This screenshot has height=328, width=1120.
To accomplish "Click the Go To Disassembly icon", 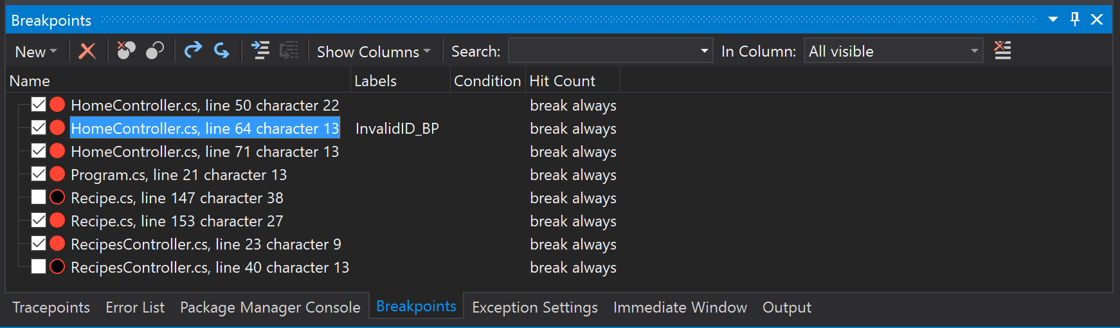I will tap(289, 51).
